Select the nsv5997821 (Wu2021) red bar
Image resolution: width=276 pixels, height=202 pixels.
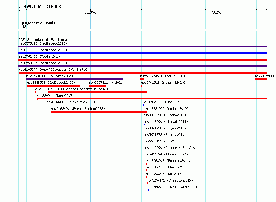coord(98,86)
